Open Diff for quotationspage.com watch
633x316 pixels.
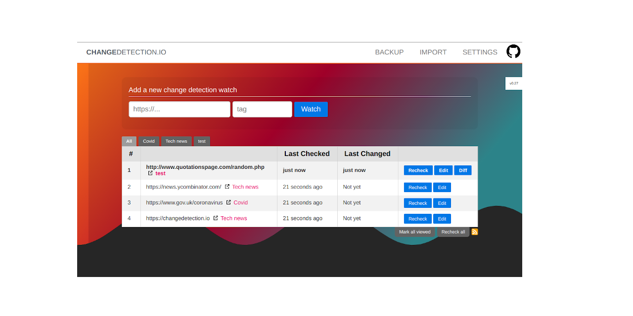pyautogui.click(x=463, y=170)
